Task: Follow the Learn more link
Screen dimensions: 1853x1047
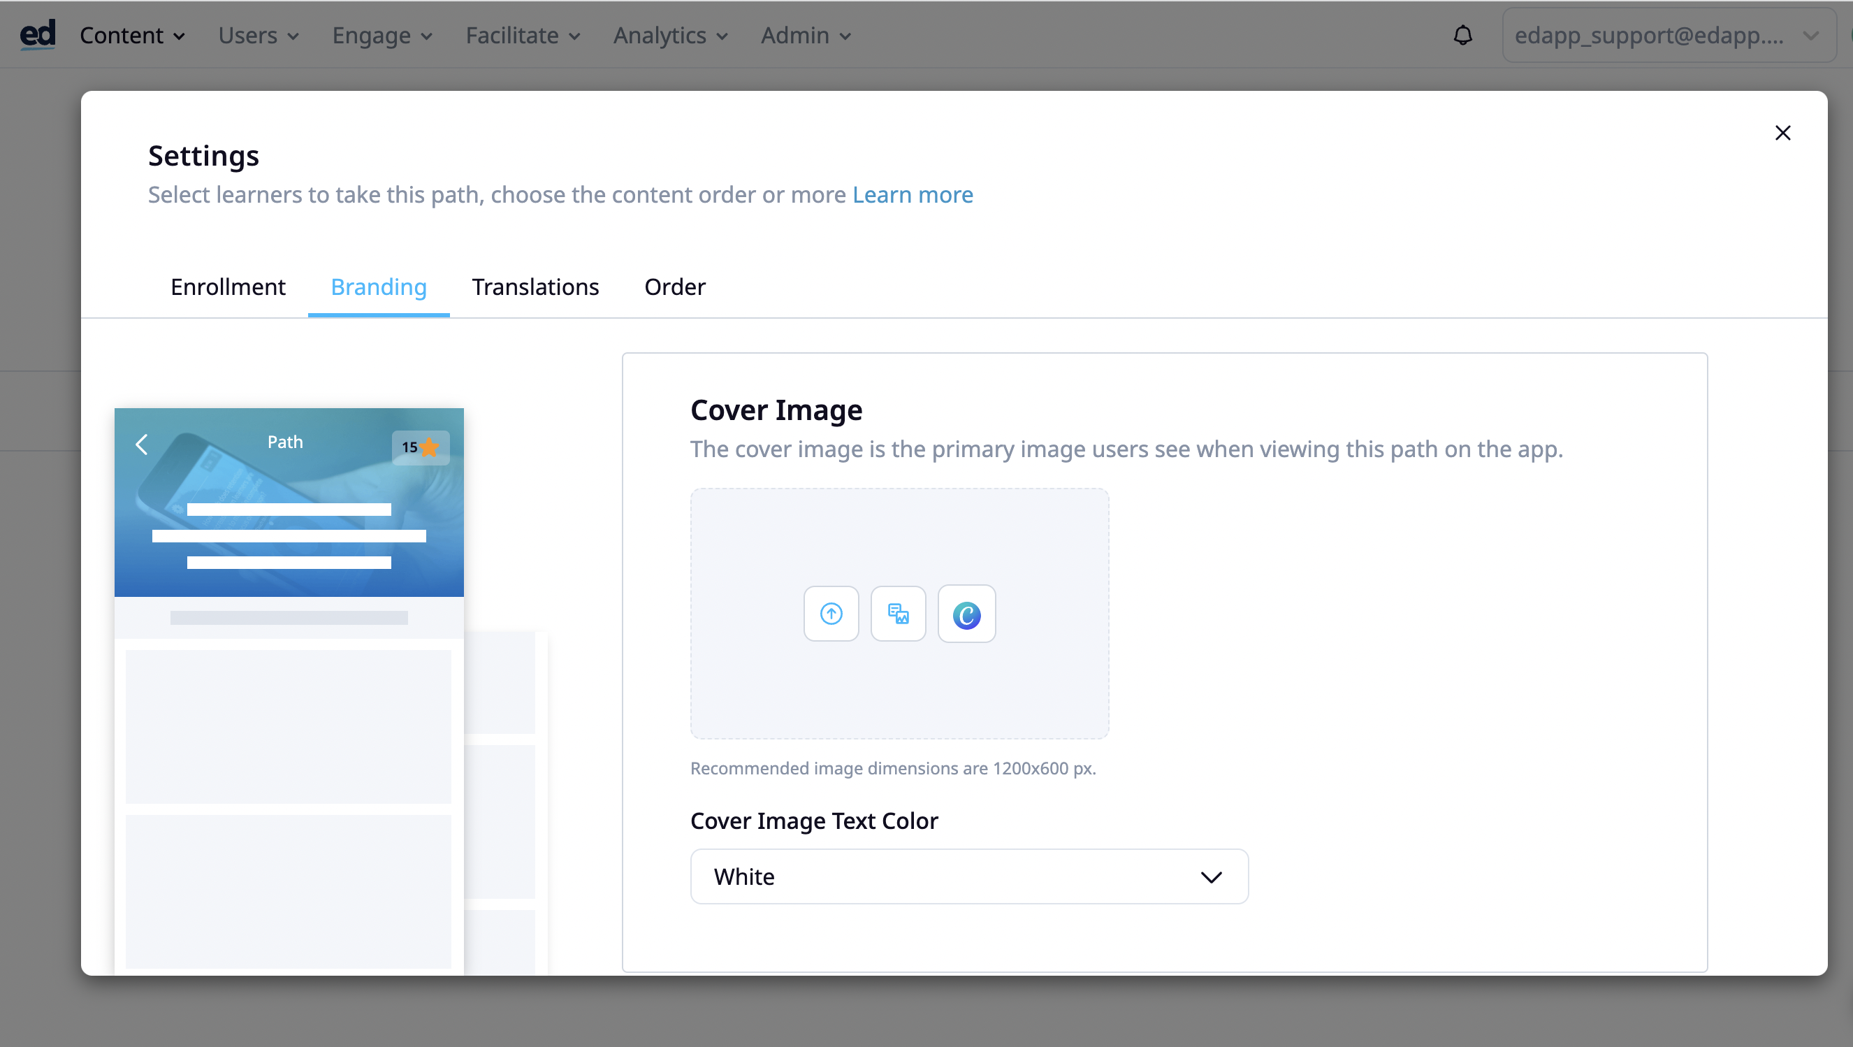Action: (913, 195)
